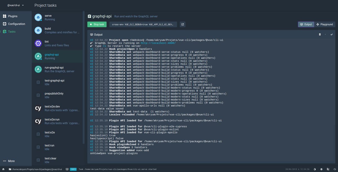This screenshot has width=338, height=172.
Task: Toggle dark mode contrast icon
Action: pyautogui.click(x=315, y=169)
